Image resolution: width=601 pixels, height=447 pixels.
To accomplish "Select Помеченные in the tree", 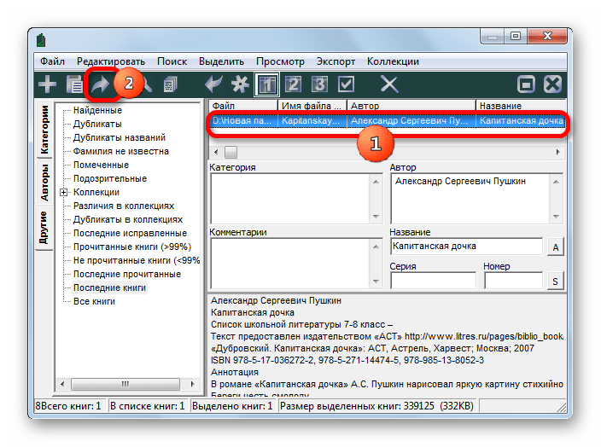I will (101, 165).
